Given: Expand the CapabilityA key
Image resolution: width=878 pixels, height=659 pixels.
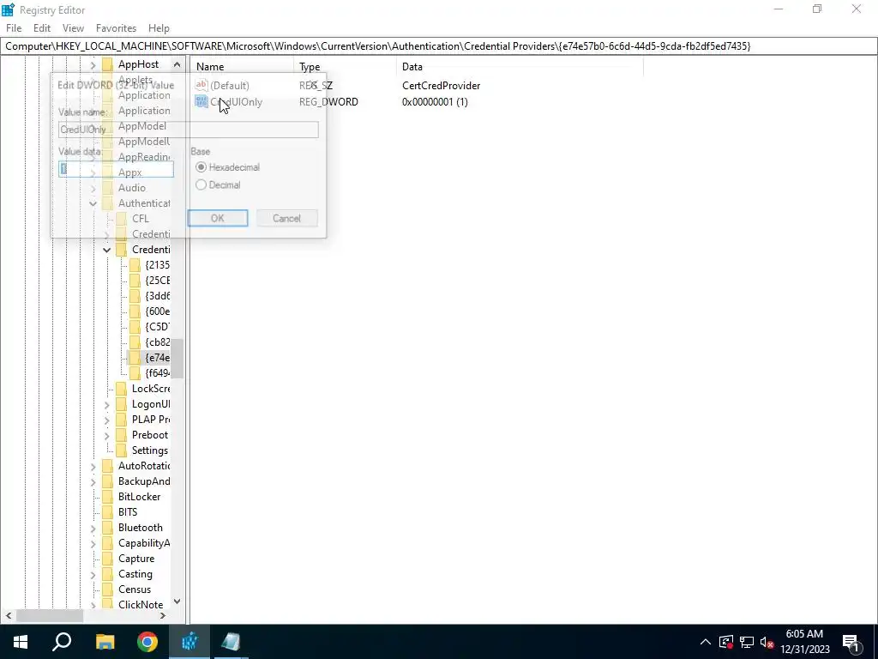Looking at the screenshot, I should 93,543.
